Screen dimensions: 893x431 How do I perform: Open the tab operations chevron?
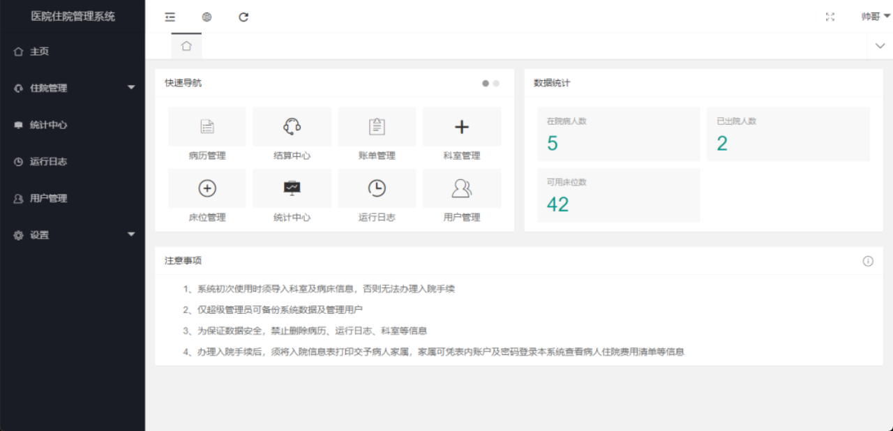(880, 46)
